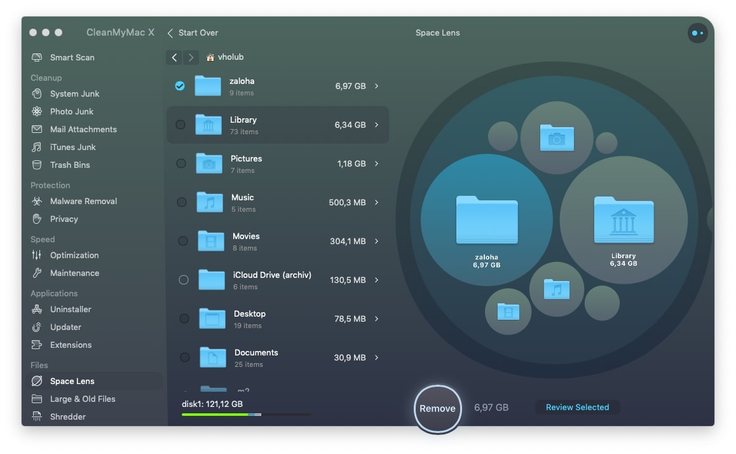Open the assistant dots icon at top right
The width and height of the screenshot is (736, 454).
[697, 33]
